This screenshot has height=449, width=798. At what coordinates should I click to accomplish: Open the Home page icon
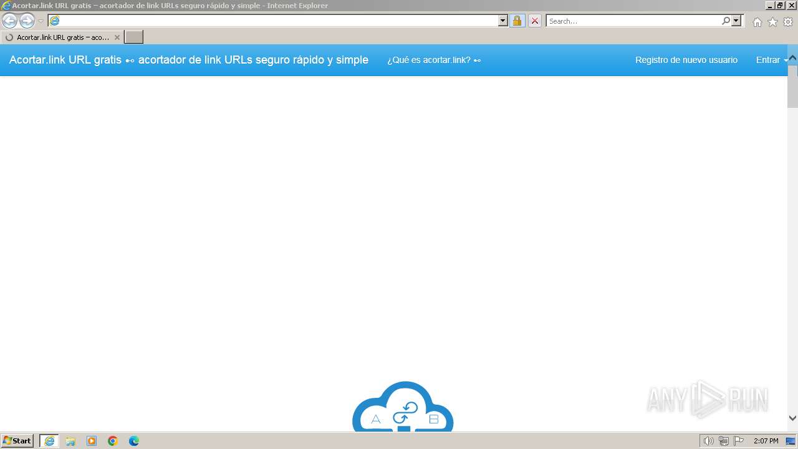tap(757, 22)
